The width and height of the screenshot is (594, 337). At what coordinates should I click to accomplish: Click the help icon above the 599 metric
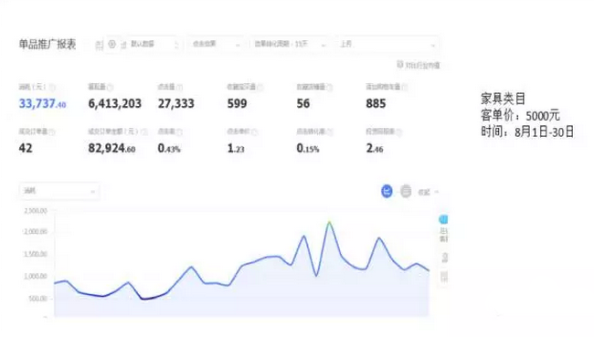pyautogui.click(x=260, y=87)
